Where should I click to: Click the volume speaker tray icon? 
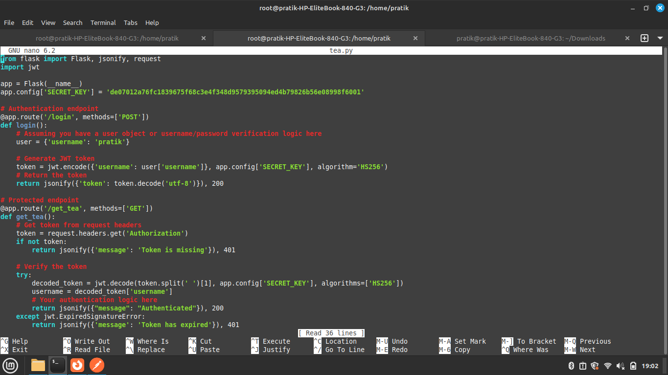(x=621, y=366)
